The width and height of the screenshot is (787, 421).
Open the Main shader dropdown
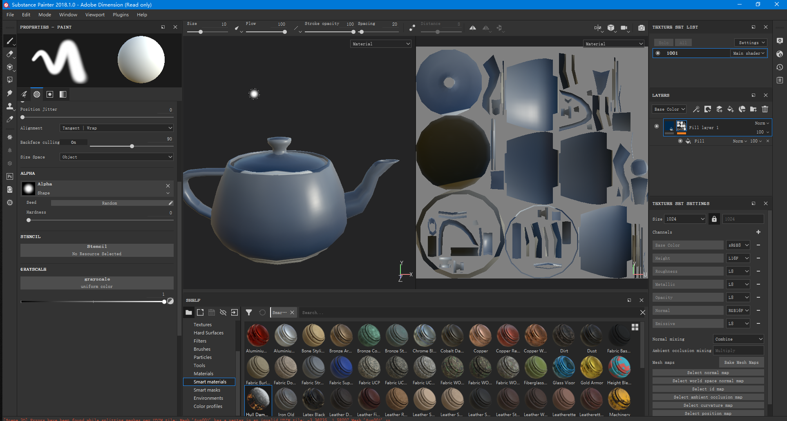coord(749,53)
